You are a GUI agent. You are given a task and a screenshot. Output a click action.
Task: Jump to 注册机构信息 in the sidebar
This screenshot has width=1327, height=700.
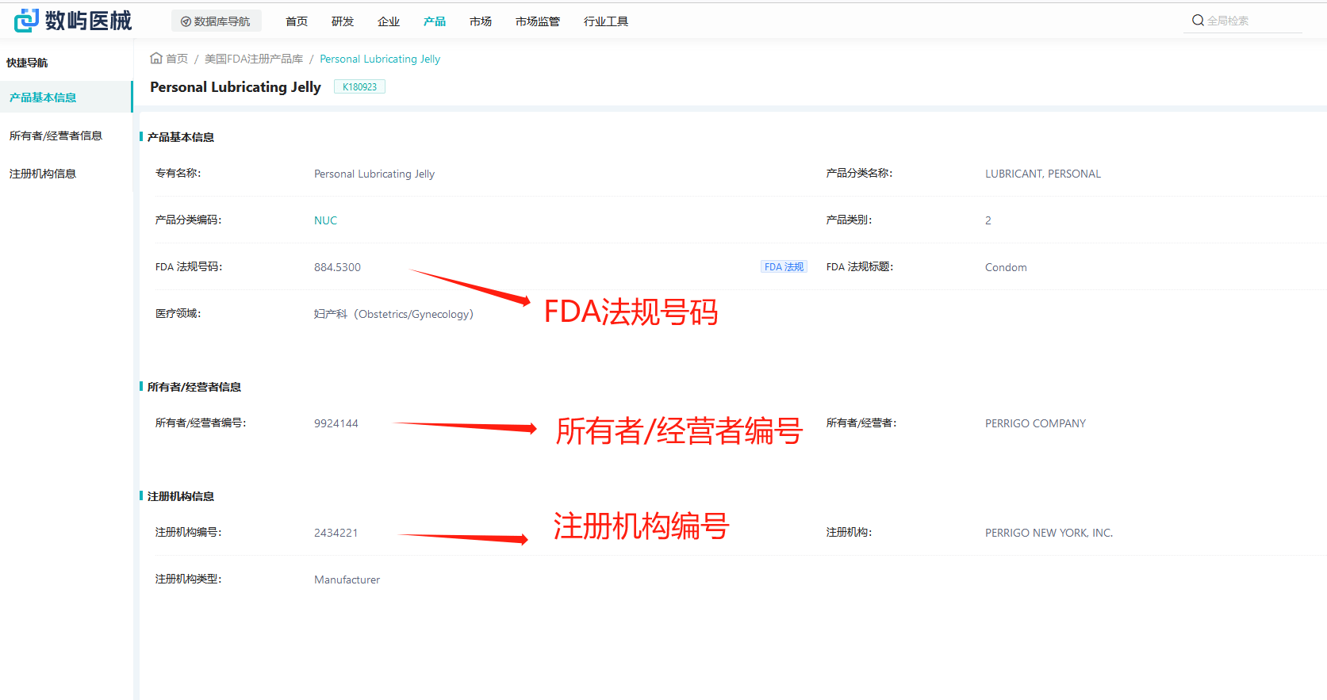pos(43,174)
